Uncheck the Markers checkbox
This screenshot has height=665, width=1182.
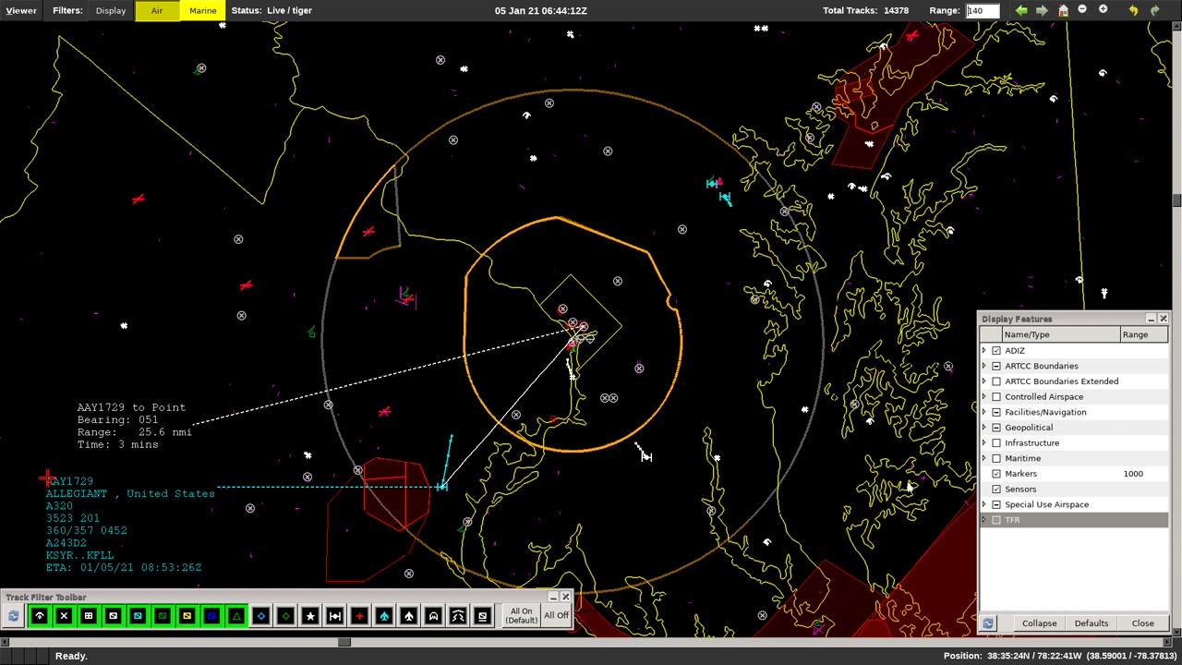996,474
